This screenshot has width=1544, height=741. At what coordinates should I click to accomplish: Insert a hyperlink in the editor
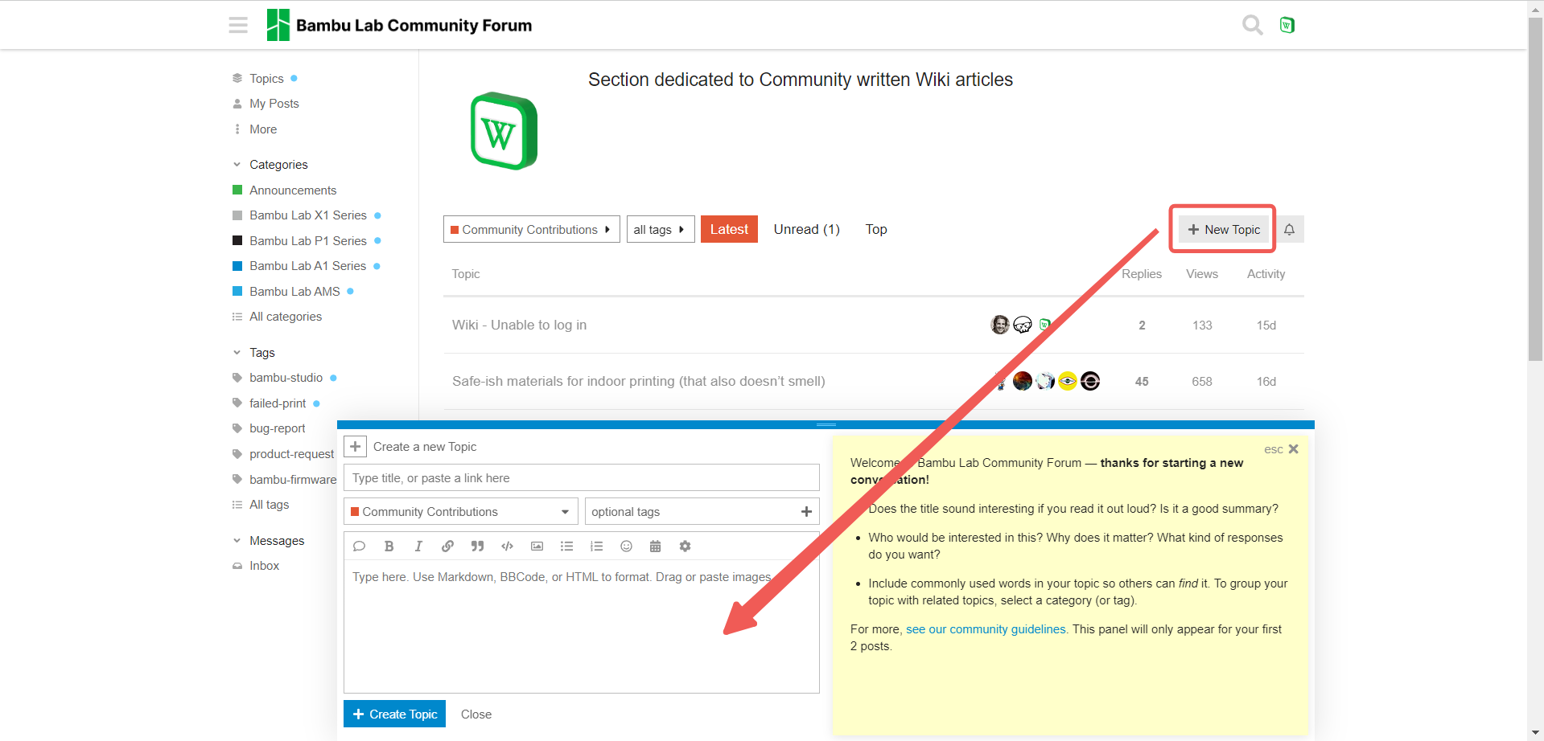tap(447, 547)
